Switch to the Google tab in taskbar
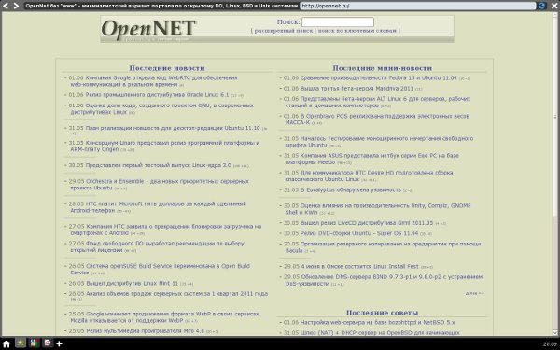Image resolution: width=560 pixels, height=350 pixels. tap(34, 343)
